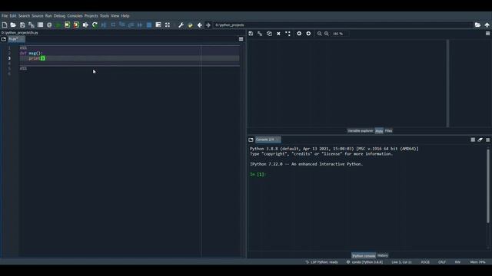Switch to the Plots tab
Image resolution: width=492 pixels, height=276 pixels.
pos(379,131)
